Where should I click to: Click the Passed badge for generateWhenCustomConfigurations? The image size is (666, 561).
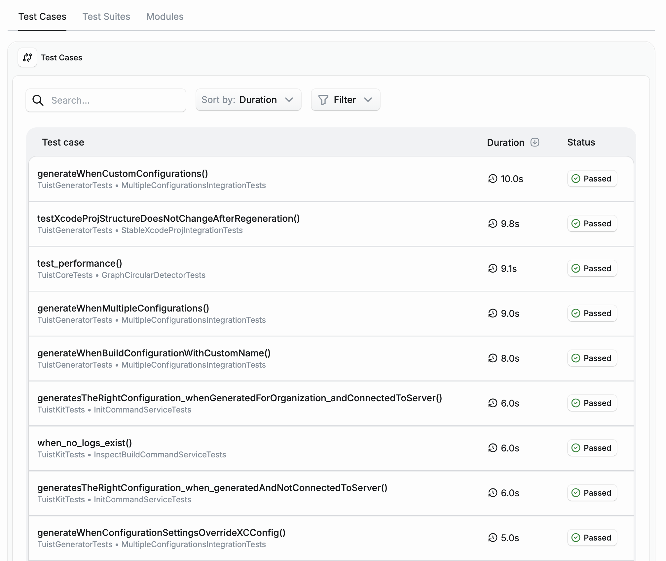[592, 179]
